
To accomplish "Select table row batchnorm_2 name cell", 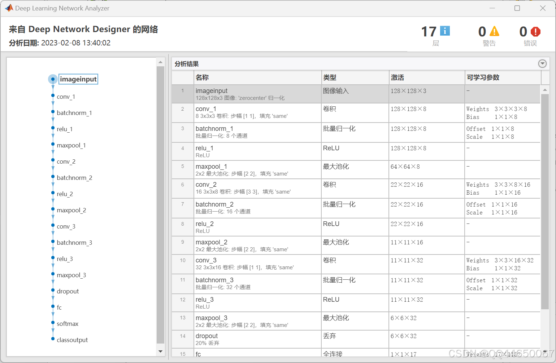I will point(257,208).
